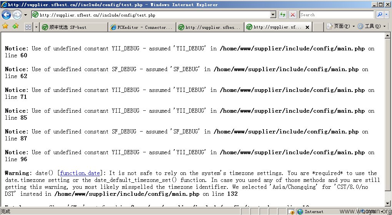Viewport: 392px width, 215px height.
Task: Click the SF_DEBUG notice for line 87
Action: 187,135
